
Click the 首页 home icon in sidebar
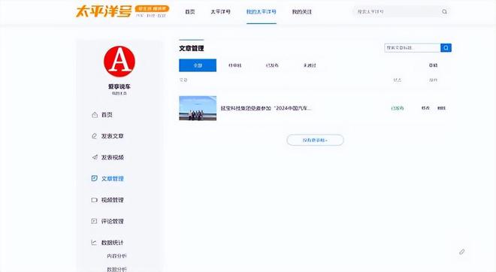[94, 115]
